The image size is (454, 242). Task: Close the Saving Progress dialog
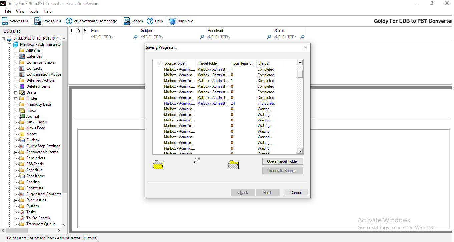[x=305, y=47]
